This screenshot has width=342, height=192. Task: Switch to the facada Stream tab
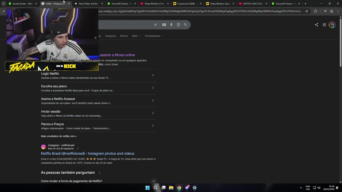(23, 4)
